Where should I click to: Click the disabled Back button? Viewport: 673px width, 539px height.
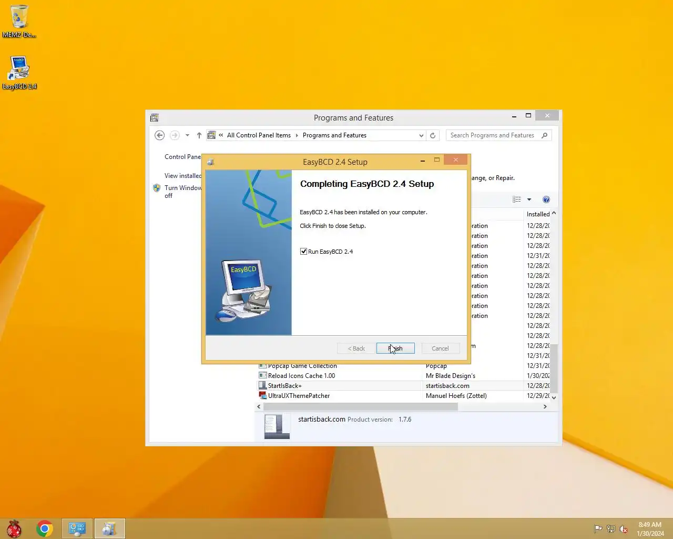(356, 348)
